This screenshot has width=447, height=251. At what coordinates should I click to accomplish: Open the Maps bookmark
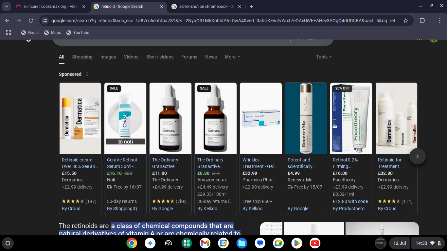click(52, 33)
